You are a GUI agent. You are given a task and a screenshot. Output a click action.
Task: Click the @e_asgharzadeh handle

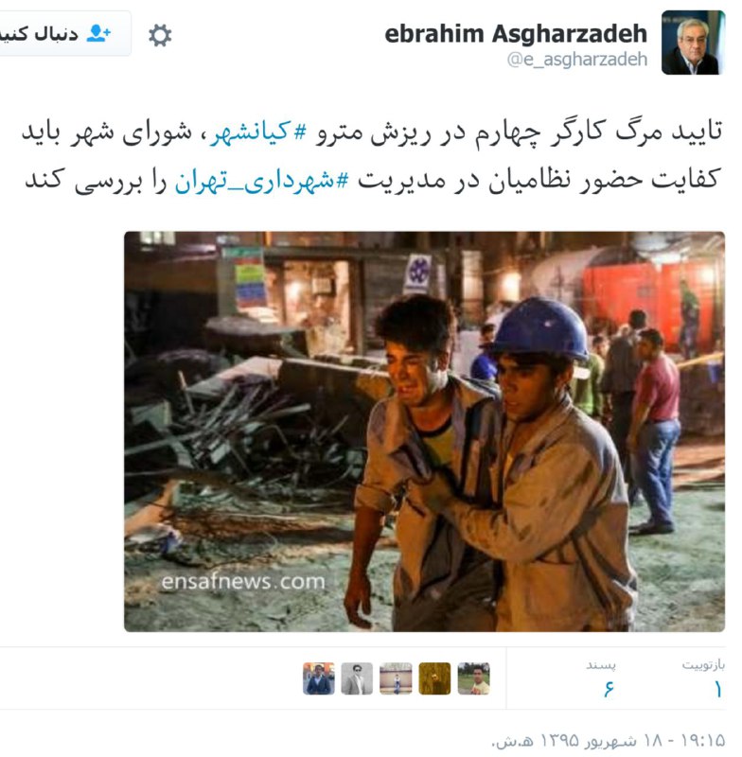577,60
